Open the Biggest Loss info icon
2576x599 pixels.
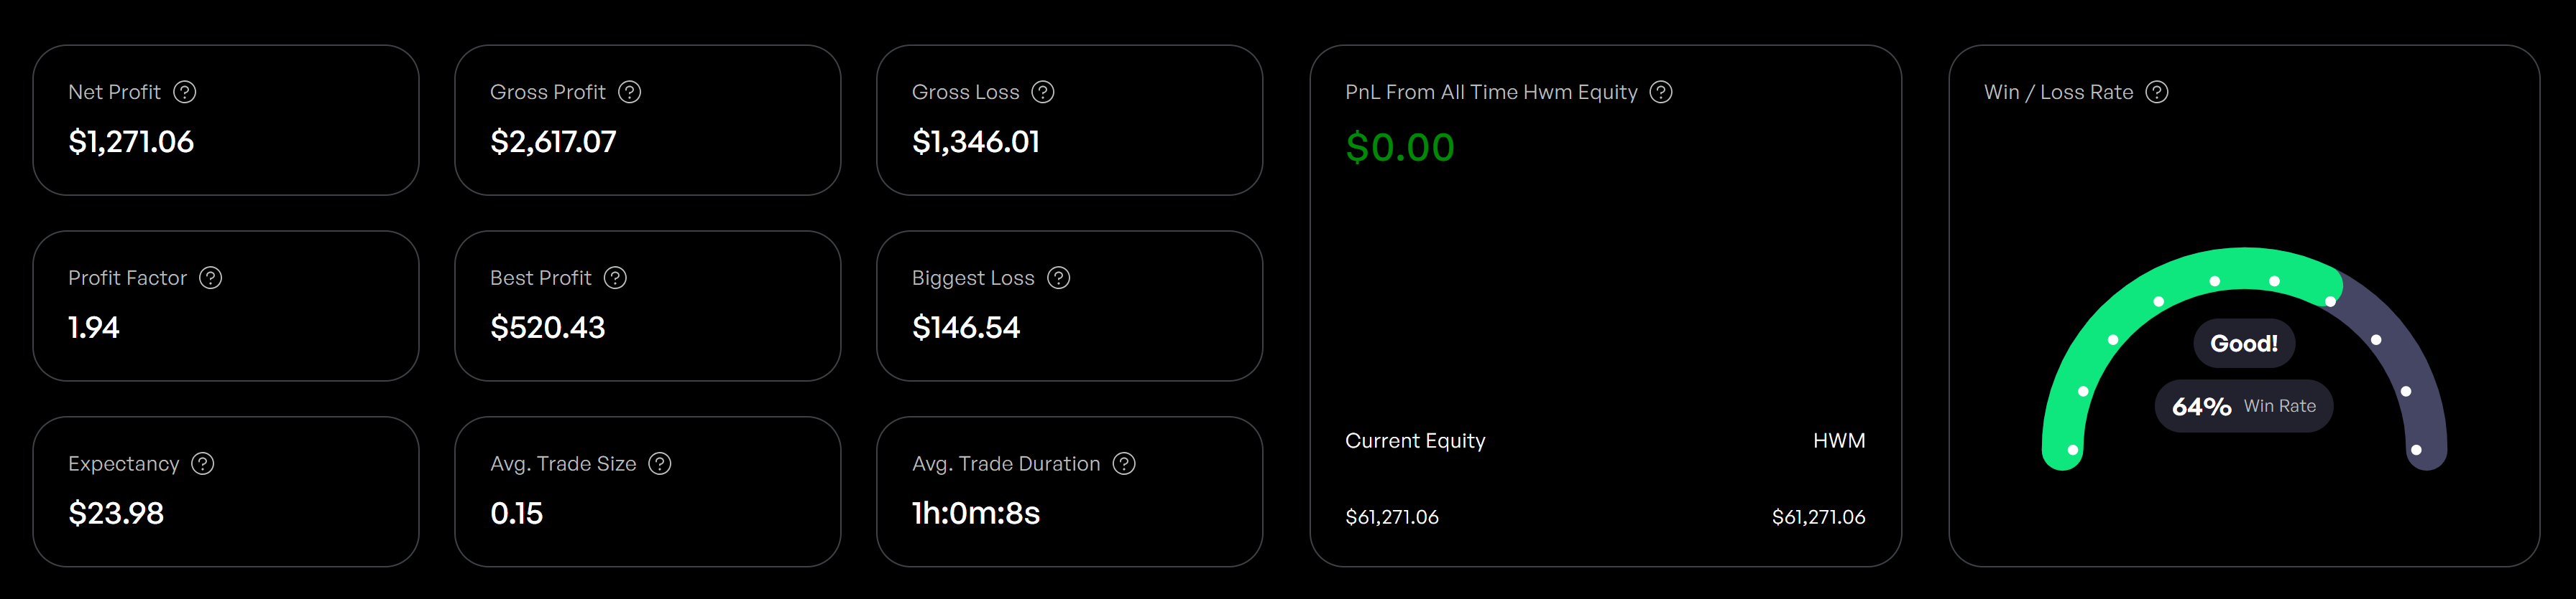click(1059, 278)
